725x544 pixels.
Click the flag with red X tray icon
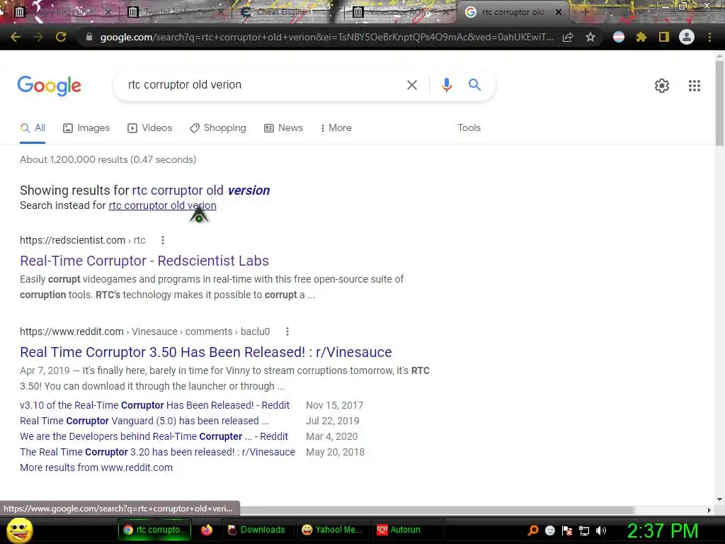(567, 531)
